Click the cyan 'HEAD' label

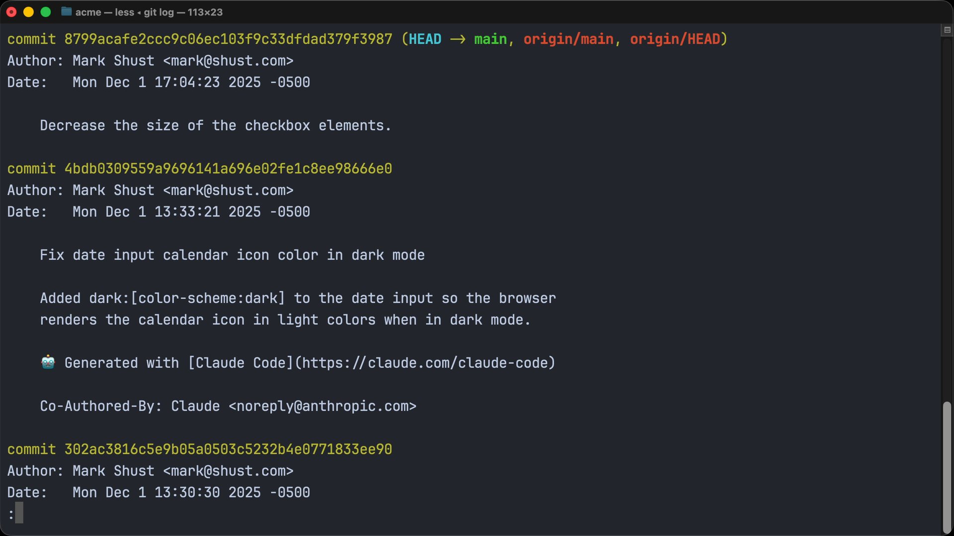(x=425, y=39)
